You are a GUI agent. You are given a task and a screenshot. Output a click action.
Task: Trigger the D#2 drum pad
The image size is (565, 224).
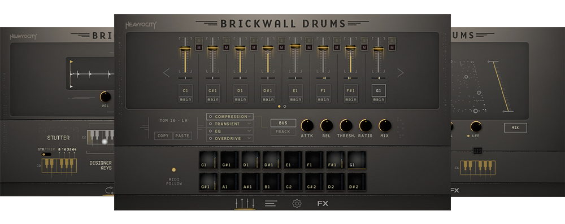[x=357, y=182]
